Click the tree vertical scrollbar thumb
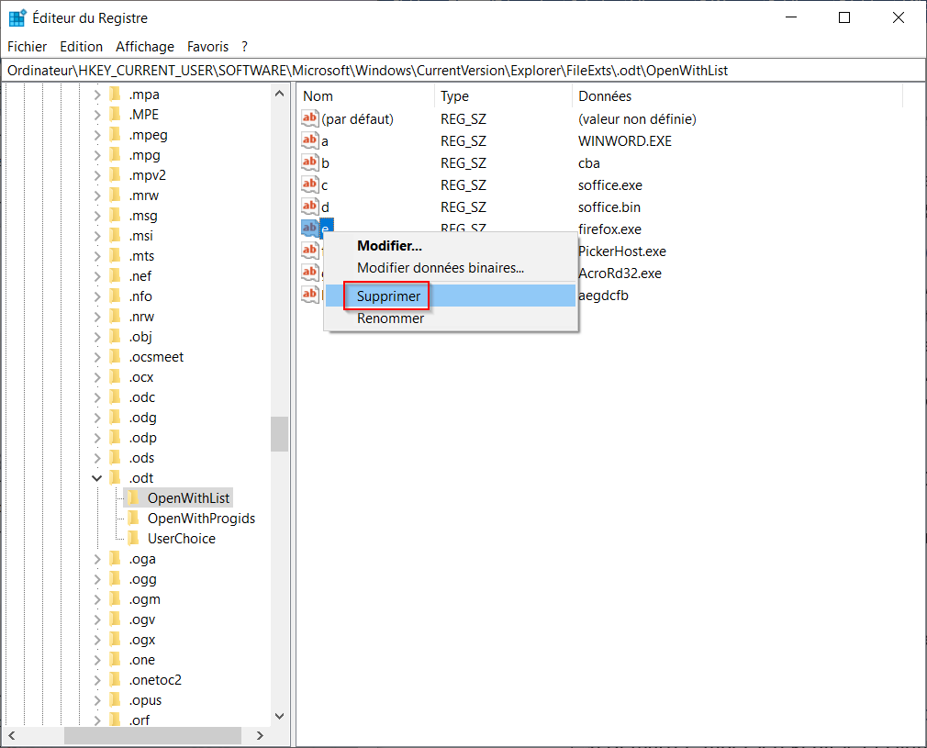 280,434
